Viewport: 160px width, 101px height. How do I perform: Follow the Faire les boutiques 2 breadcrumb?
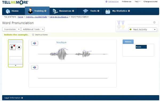(59, 17)
